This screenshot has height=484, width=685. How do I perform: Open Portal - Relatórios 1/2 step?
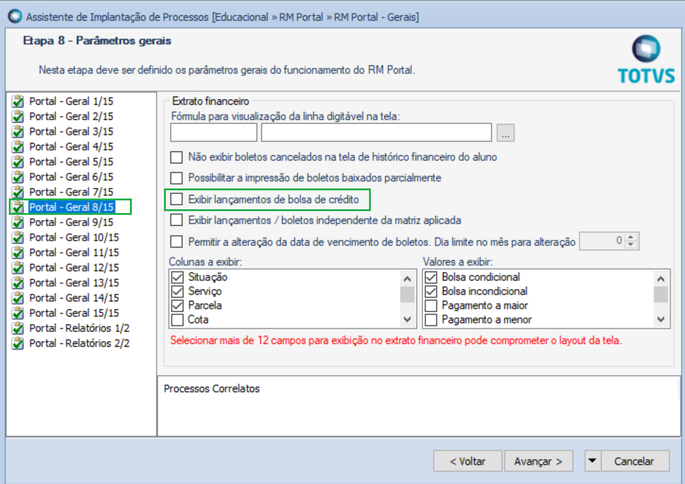click(x=79, y=328)
